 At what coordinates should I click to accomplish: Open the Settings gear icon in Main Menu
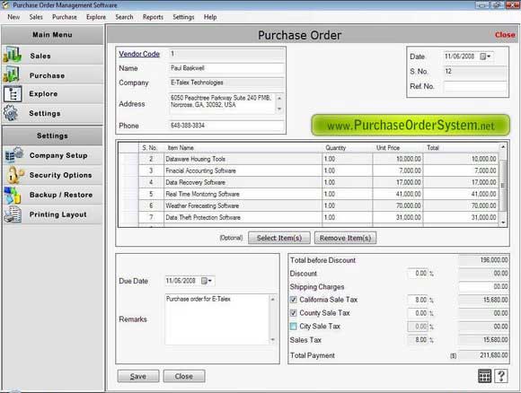click(x=12, y=113)
